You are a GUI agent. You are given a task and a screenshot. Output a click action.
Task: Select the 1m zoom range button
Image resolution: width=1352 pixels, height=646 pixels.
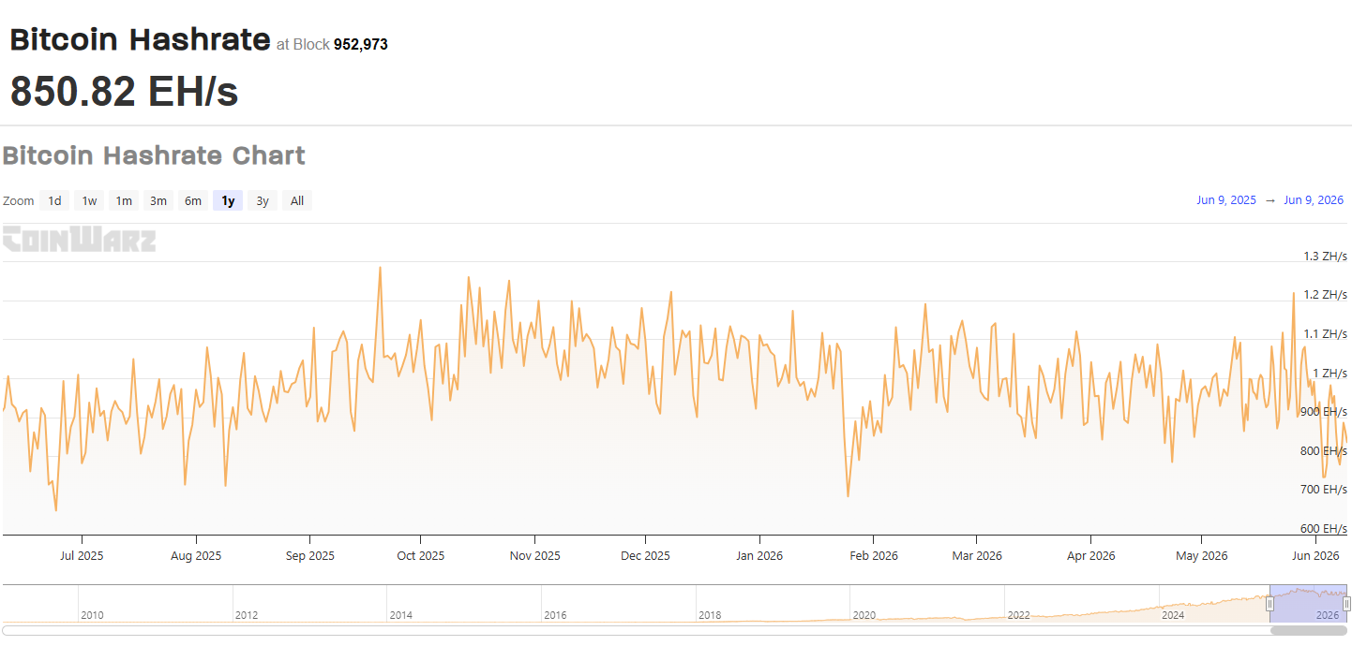point(124,200)
